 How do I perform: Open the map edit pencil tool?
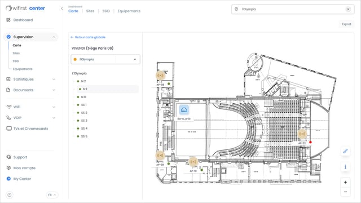(345, 151)
